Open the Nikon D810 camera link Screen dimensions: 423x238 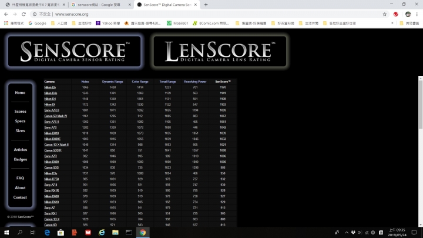coord(51,133)
